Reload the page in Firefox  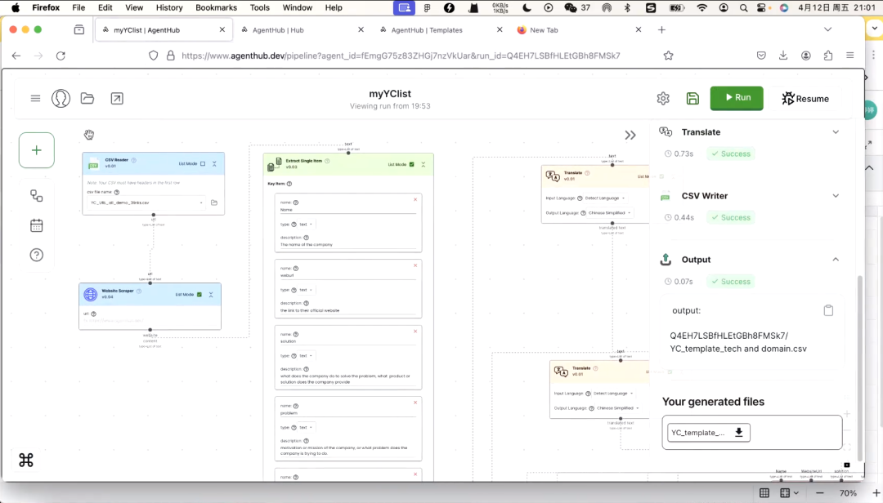point(61,56)
